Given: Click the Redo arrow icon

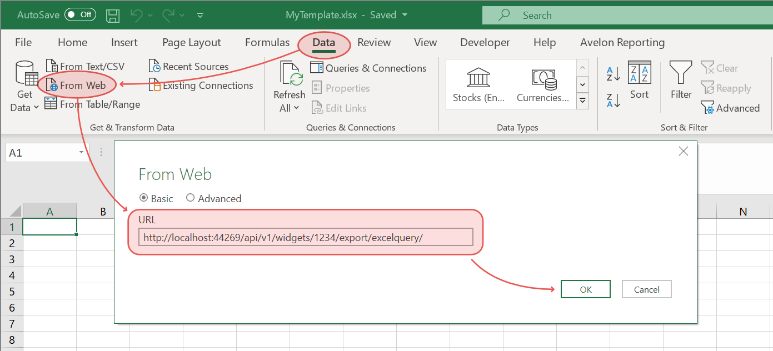Looking at the screenshot, I should point(169,15).
